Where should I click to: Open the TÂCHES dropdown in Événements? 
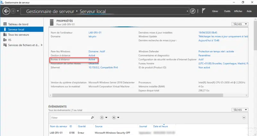tap(240, 110)
